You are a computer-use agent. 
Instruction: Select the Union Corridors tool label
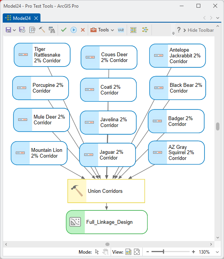click(x=105, y=191)
